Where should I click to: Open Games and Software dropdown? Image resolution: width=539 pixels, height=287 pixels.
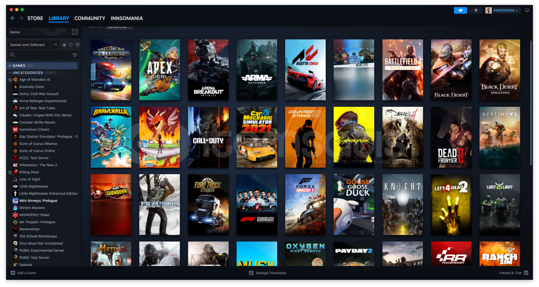(x=33, y=45)
